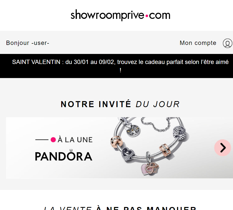Click the silver braided heart charm
233x210 pixels.
pyautogui.click(x=128, y=154)
